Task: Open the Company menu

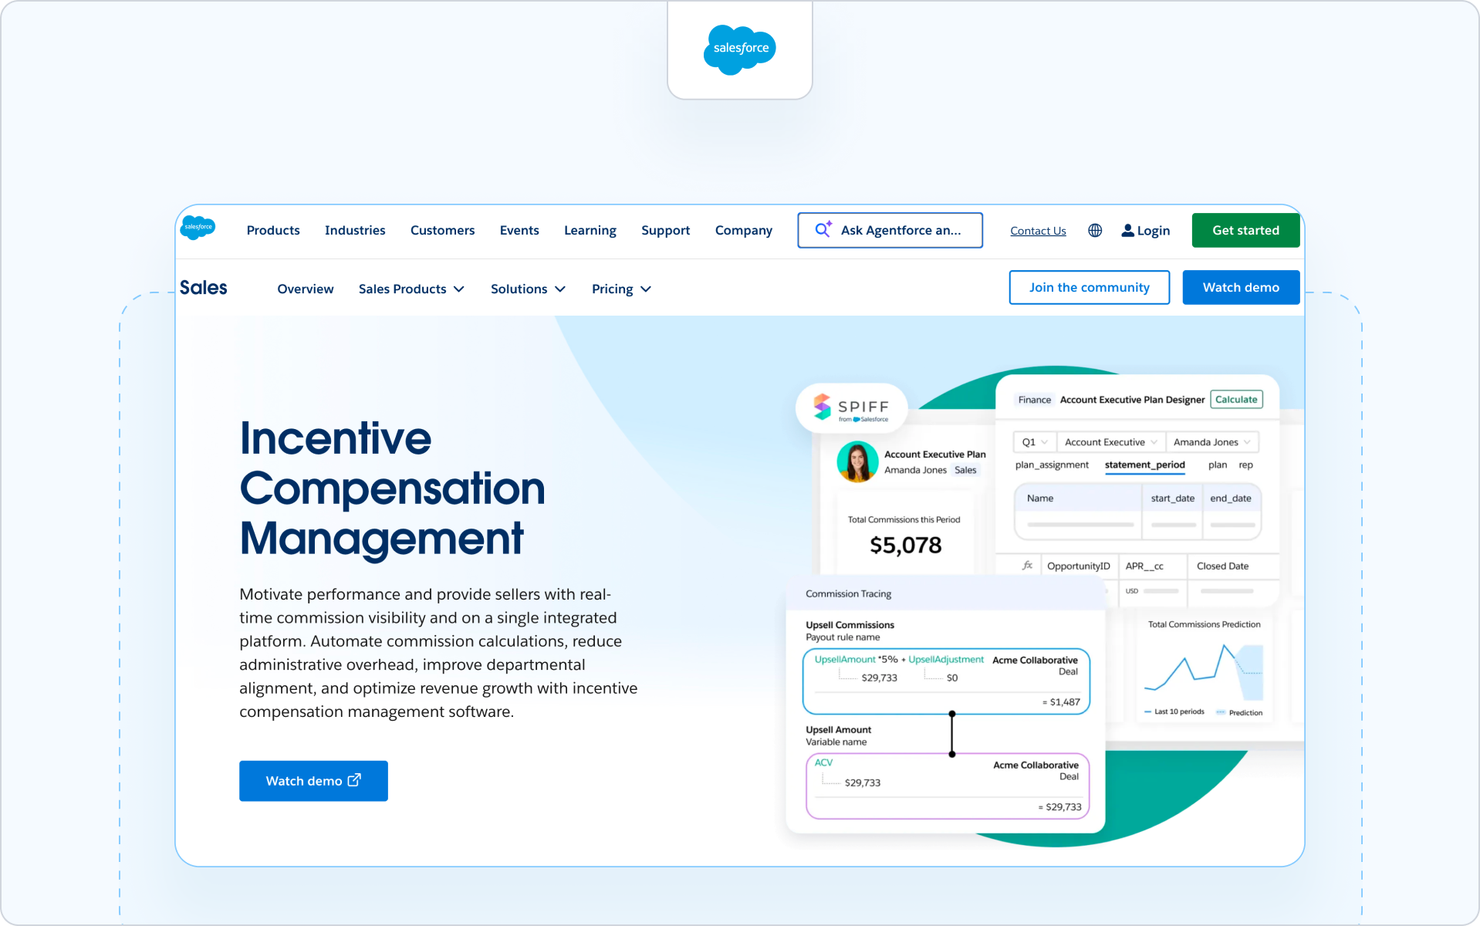Action: pyautogui.click(x=744, y=231)
